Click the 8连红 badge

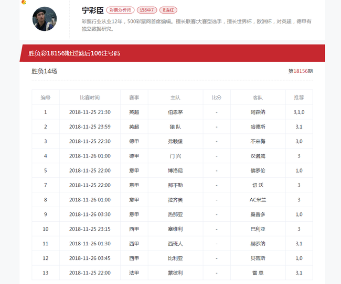(168, 10)
